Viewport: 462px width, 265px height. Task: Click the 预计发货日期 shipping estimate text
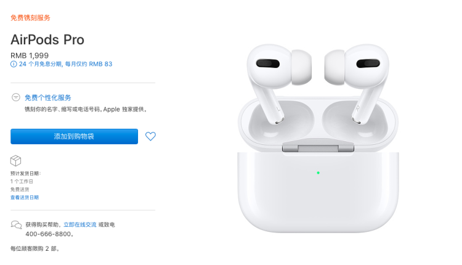coord(26,173)
